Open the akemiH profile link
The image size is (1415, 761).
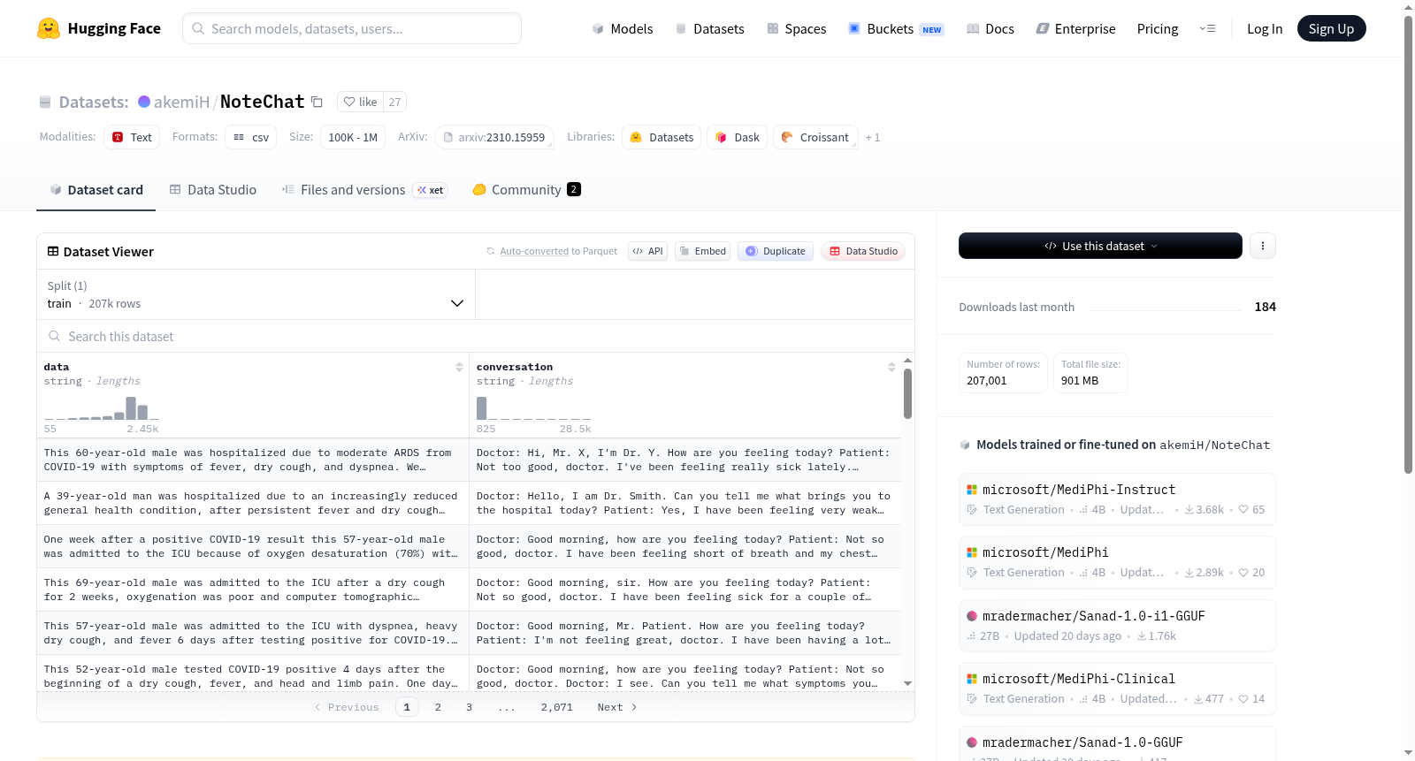[x=181, y=102]
